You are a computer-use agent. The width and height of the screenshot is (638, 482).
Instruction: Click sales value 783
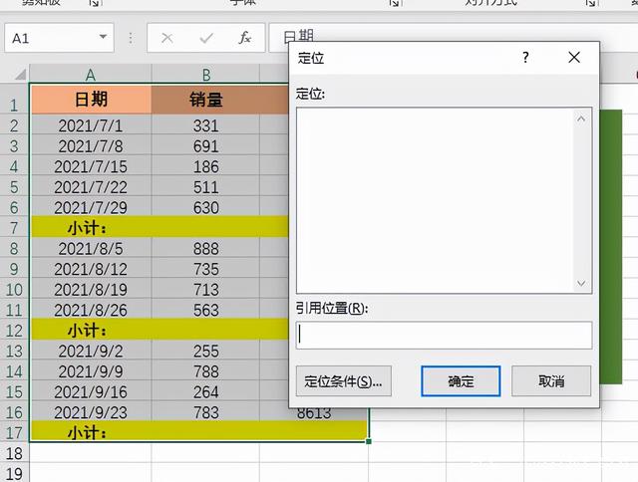point(206,412)
